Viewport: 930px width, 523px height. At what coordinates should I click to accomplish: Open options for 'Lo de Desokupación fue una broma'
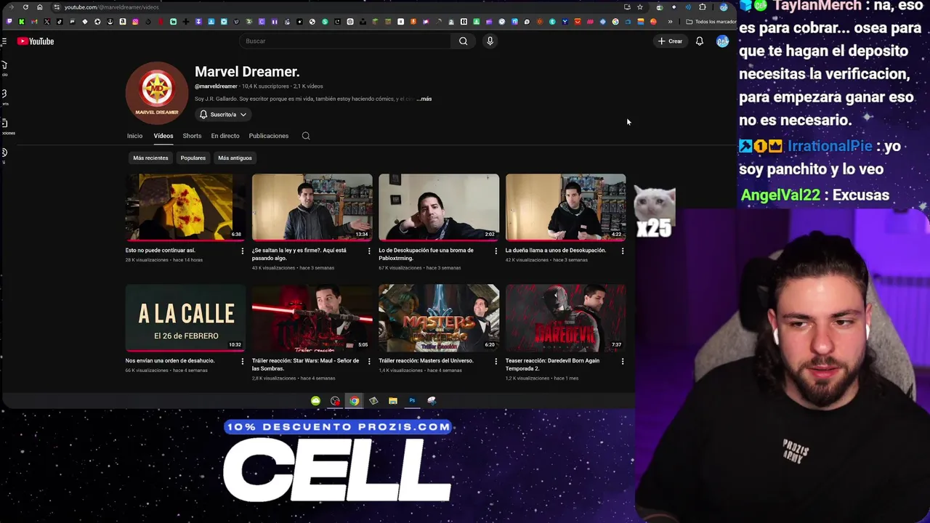[496, 251]
